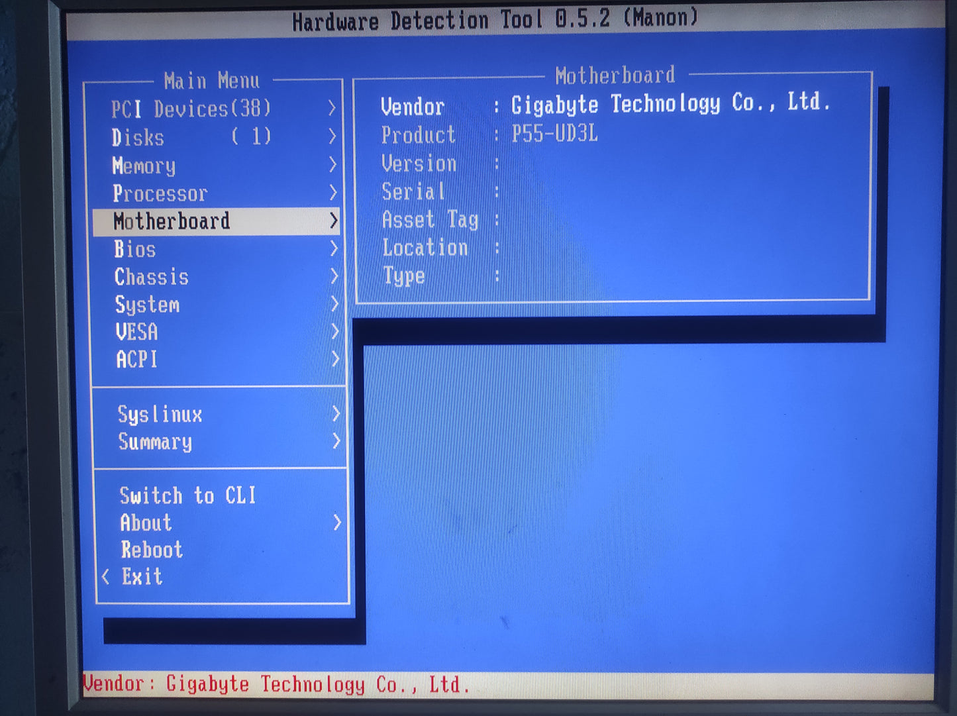Expand the Syslinux submenu arrow
The height and width of the screenshot is (716, 957).
(x=336, y=414)
